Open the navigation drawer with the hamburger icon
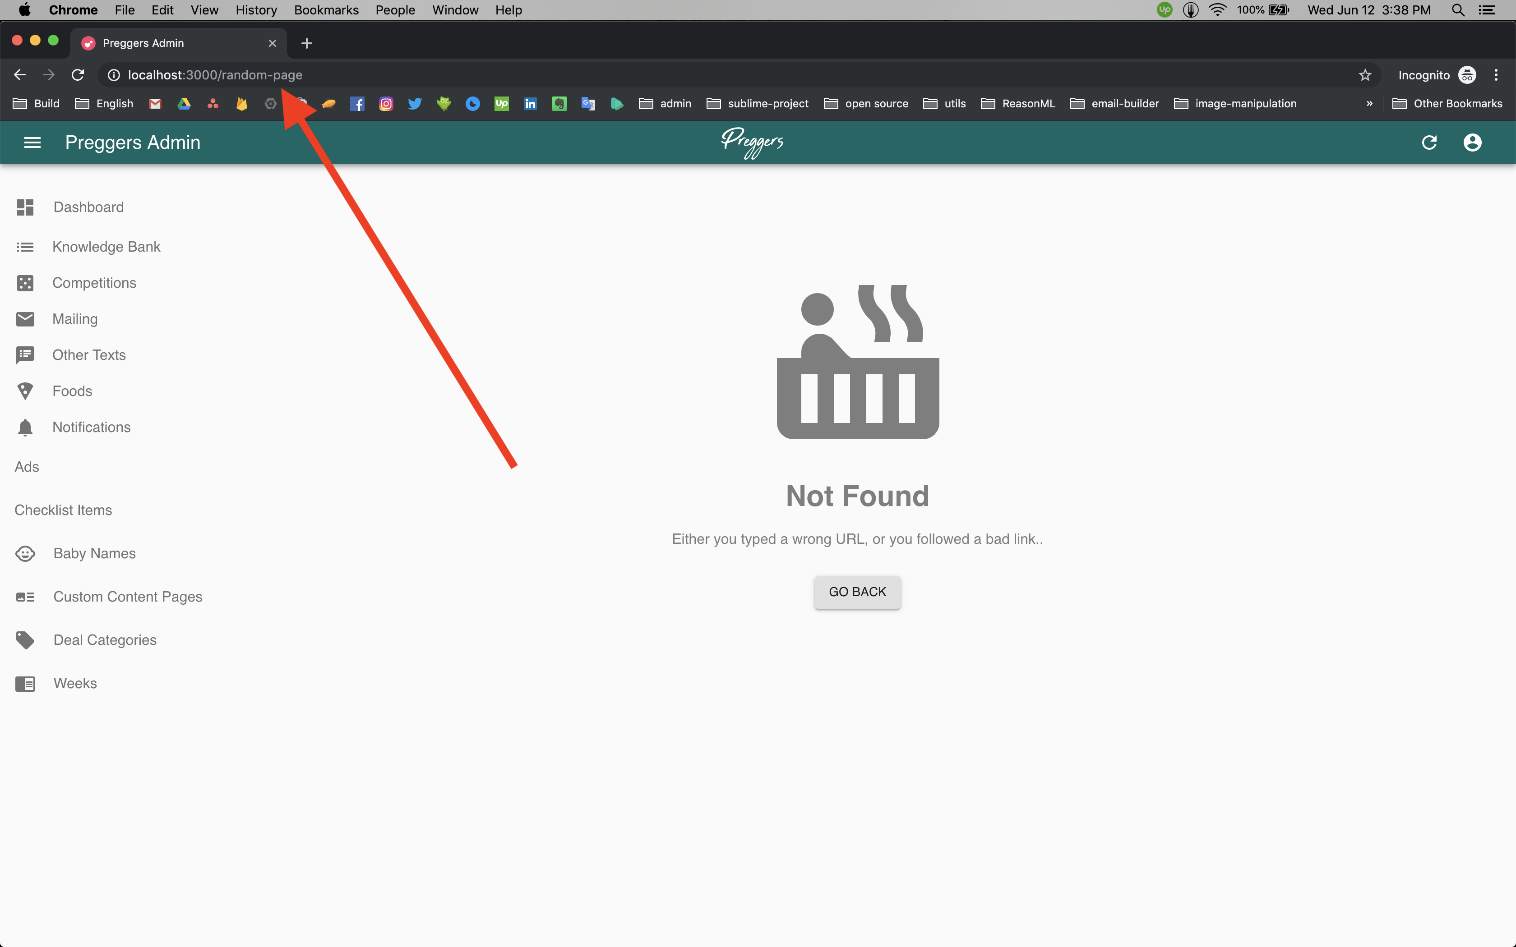This screenshot has height=947, width=1516. coord(32,142)
